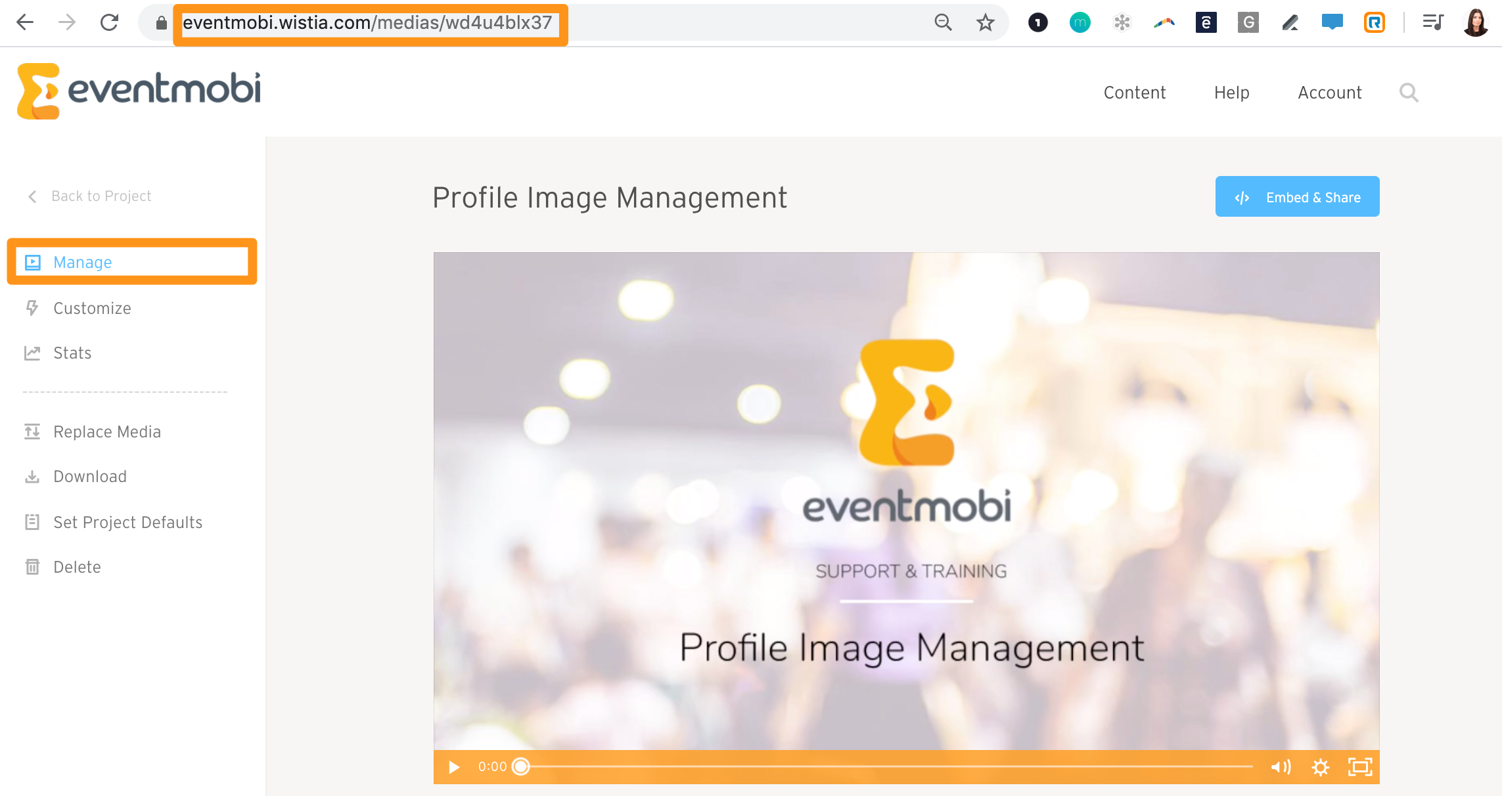Click the dark blue e extension icon
This screenshot has width=1502, height=796.
pos(1206,23)
